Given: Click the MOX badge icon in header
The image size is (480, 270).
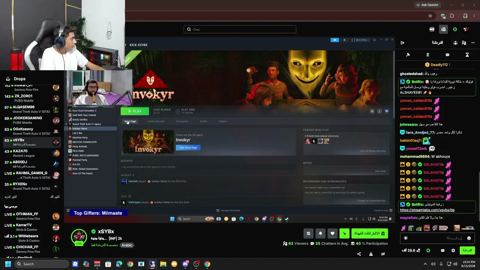Looking at the screenshot, I should [x=432, y=29].
